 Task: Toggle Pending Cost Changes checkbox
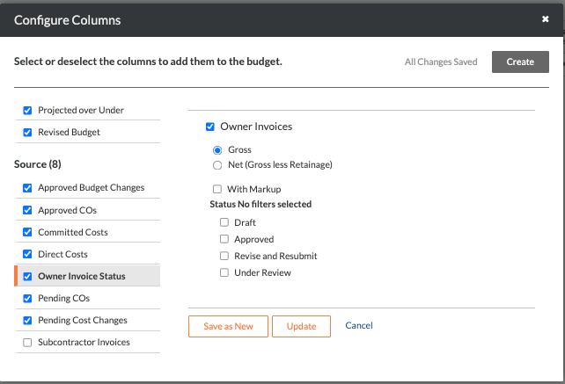[27, 320]
